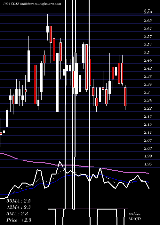Click the 2.5 price axis label
The height and width of the screenshot is (225, 160).
coord(147,53)
